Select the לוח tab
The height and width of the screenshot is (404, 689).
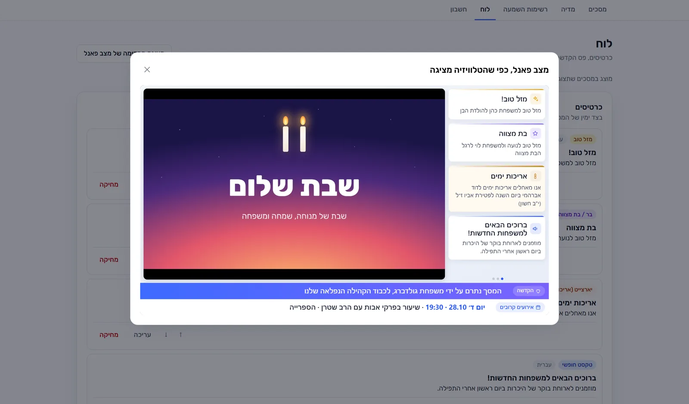tap(485, 9)
